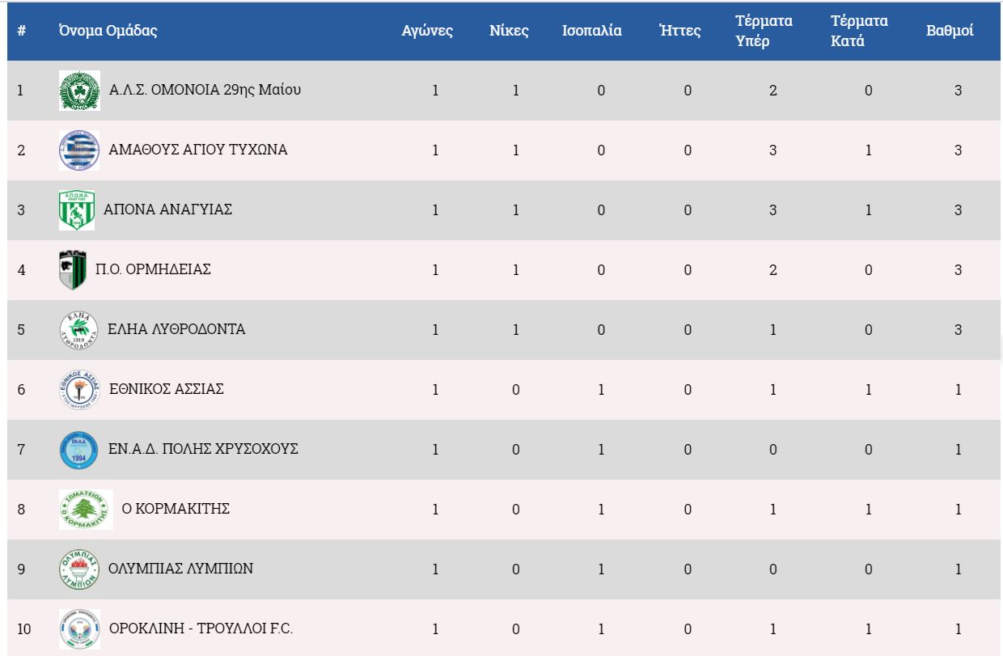The image size is (1003, 656).
Task: Select the Νίκες column header
Action: click(509, 32)
